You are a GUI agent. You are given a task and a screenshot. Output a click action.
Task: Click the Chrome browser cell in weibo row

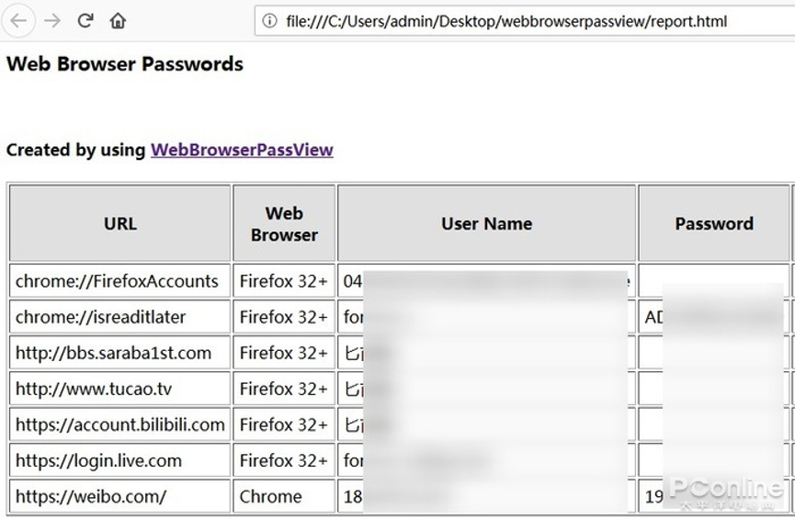pos(284,496)
